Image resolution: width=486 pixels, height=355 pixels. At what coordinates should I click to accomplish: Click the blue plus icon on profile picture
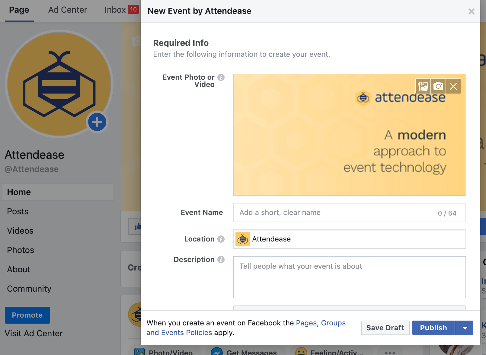[x=97, y=122]
